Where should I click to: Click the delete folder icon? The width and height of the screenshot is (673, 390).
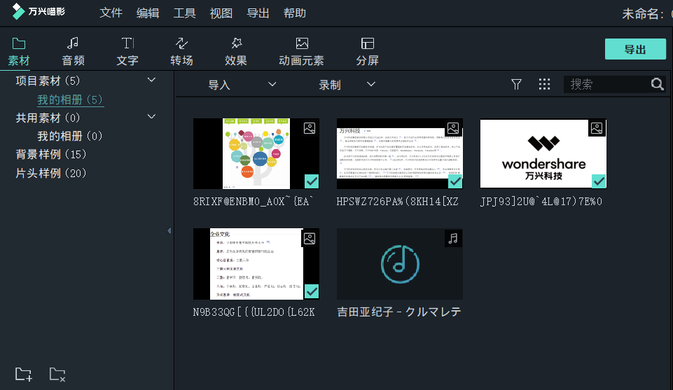57,375
